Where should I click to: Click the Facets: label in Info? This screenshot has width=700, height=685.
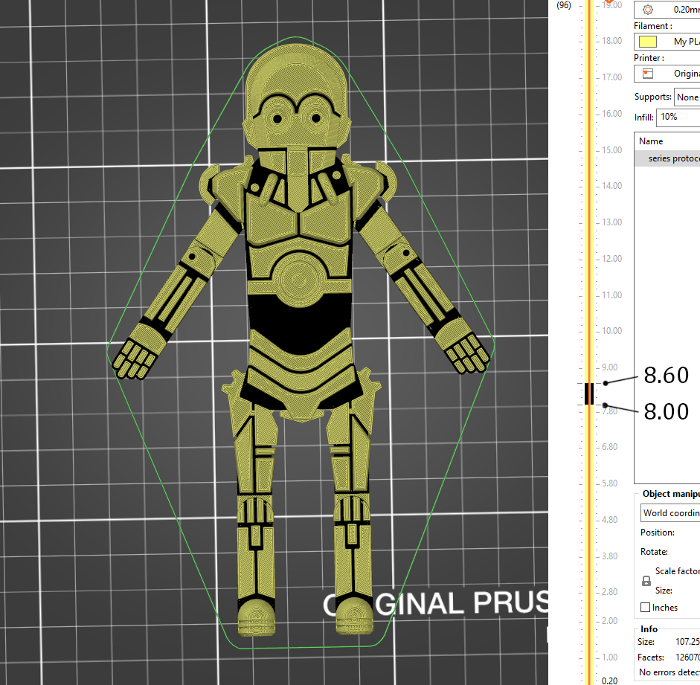pyautogui.click(x=651, y=657)
